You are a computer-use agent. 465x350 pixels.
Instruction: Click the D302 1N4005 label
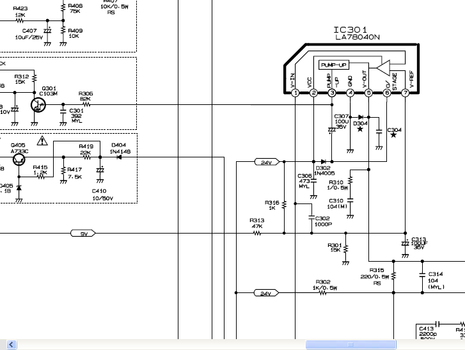tap(325, 170)
